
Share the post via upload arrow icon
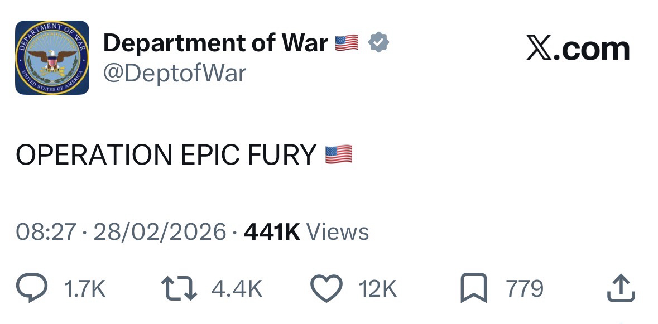621,288
